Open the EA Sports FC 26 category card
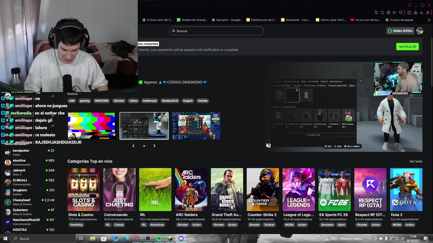Image resolution: width=433 pixels, height=243 pixels. (335, 190)
